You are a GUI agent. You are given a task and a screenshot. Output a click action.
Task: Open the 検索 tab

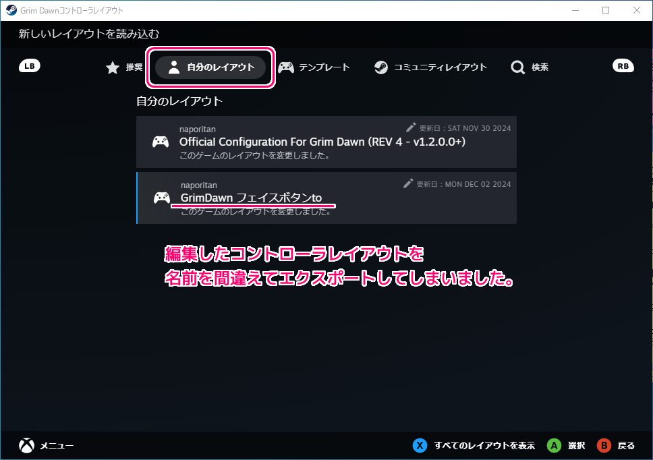(530, 67)
